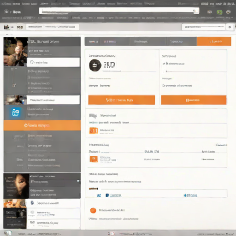This screenshot has width=236, height=236.
Task: Click the search field in the grey header bar
Action: click(x=203, y=27)
